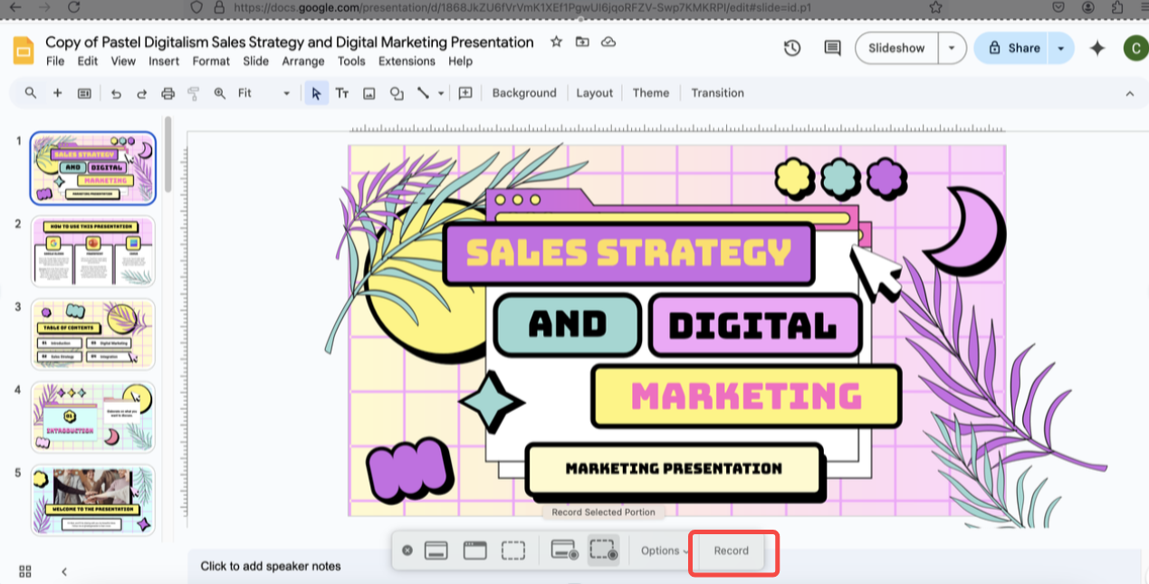Open version history clock icon
This screenshot has height=584, width=1149.
coord(792,48)
